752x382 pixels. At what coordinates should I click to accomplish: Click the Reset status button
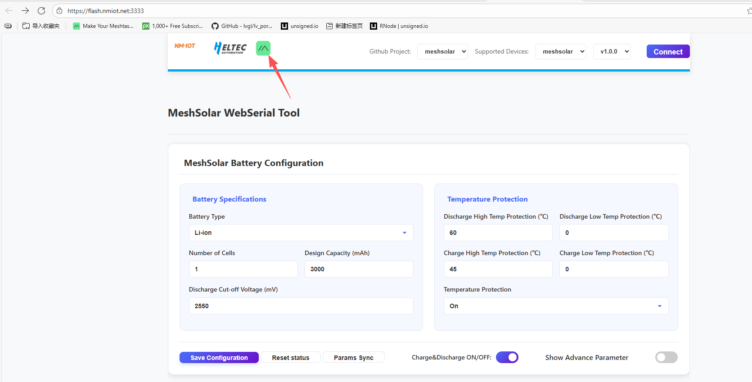click(x=291, y=358)
